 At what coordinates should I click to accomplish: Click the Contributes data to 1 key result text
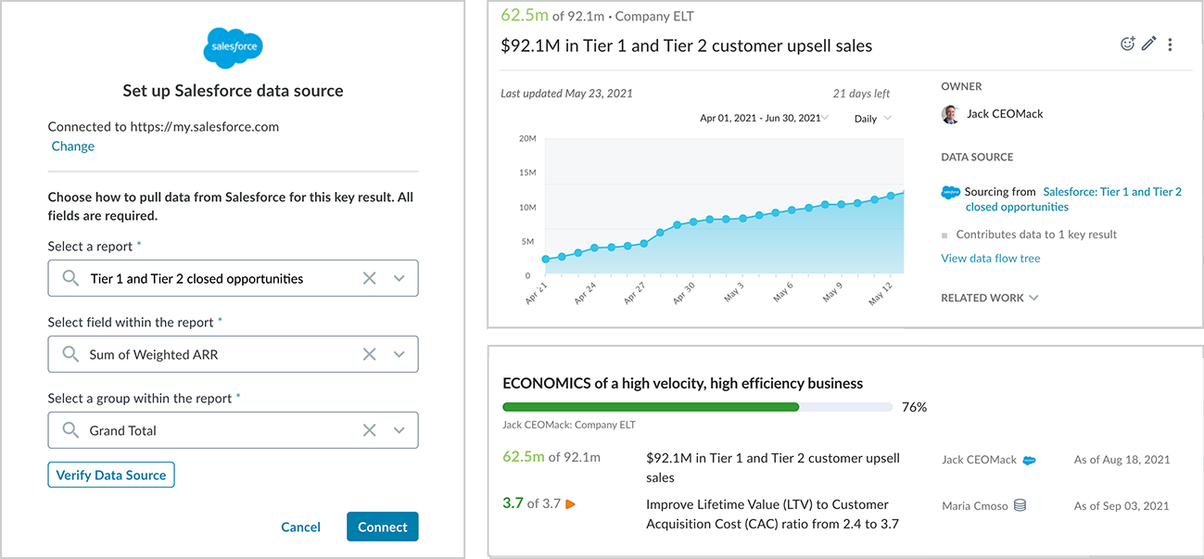[x=1036, y=235]
